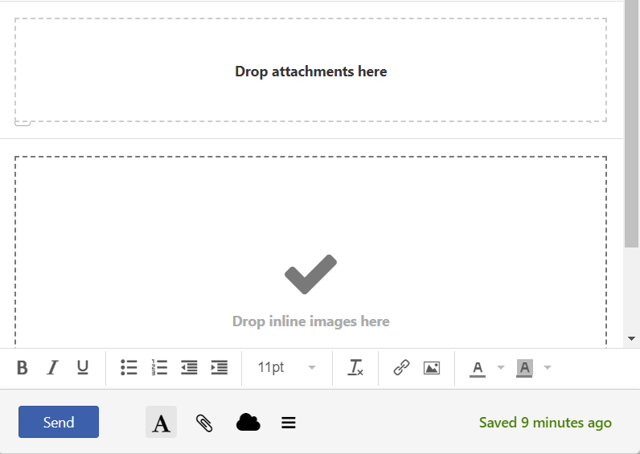The image size is (640, 454).
Task: Insert an inline image
Action: point(432,368)
